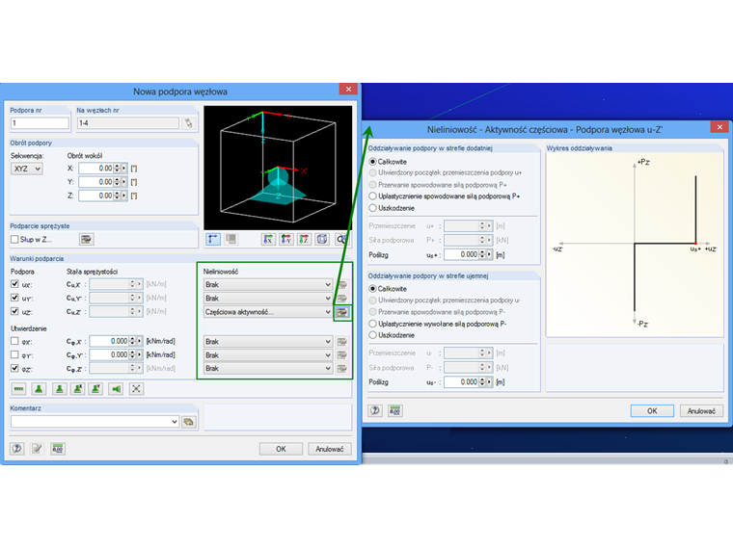
Task: Confirm Nieliniowość dialog with OK
Action: [x=652, y=411]
